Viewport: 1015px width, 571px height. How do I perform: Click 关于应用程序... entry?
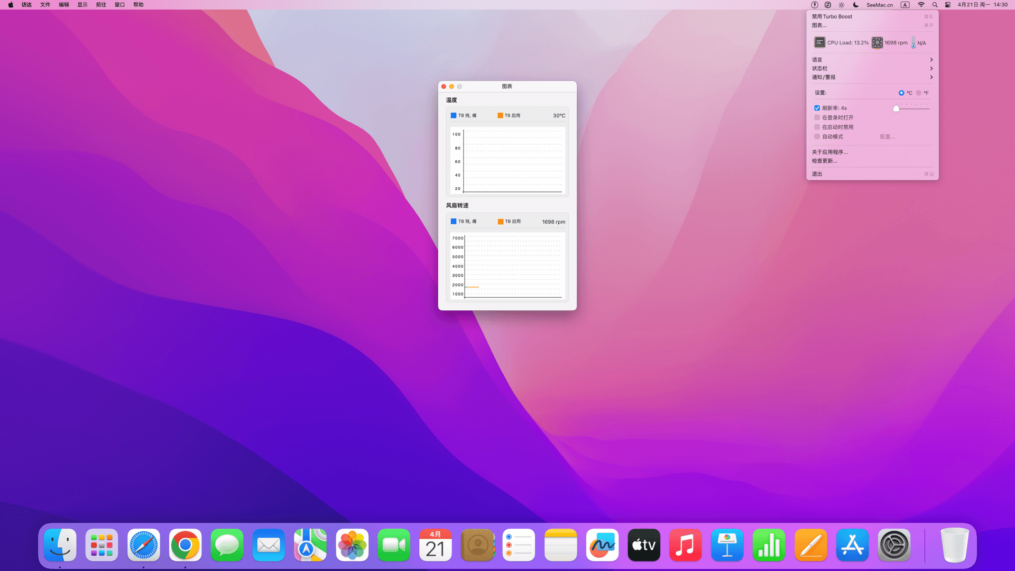click(x=829, y=152)
